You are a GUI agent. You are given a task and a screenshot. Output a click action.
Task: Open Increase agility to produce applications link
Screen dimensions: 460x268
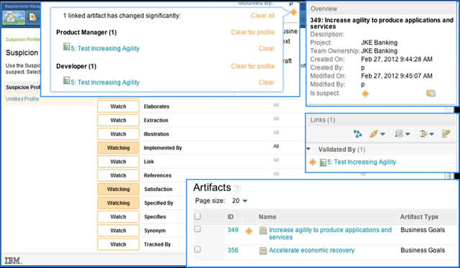pyautogui.click(x=331, y=234)
